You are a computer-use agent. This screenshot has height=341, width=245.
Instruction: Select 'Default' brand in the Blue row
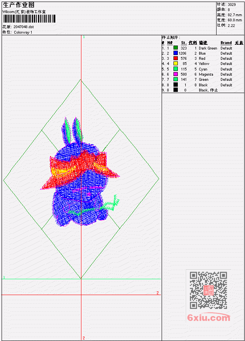pyautogui.click(x=226, y=53)
